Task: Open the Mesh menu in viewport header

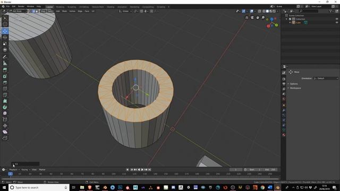Action: click(64, 11)
